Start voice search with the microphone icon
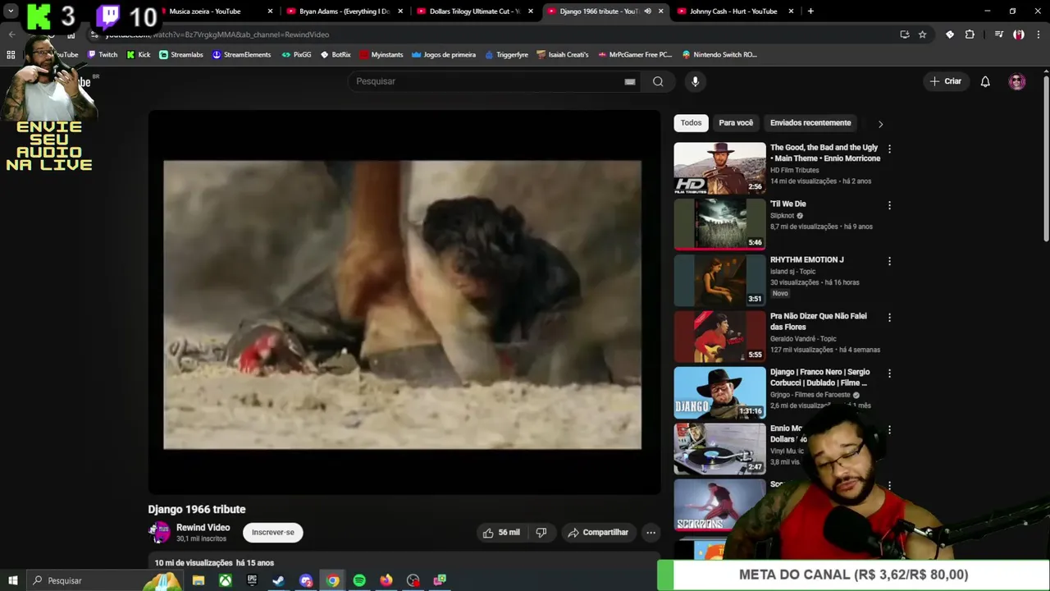 point(695,81)
